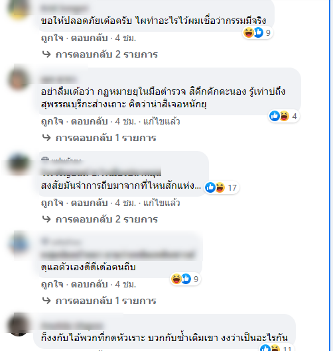
Task: Open reactions with count 4 on second comment
Action: pos(284,116)
